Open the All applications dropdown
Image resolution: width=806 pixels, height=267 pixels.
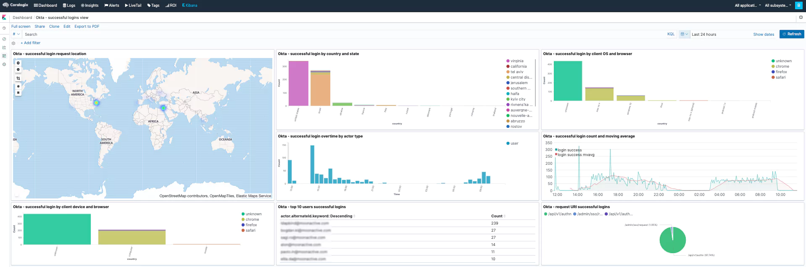(748, 5)
